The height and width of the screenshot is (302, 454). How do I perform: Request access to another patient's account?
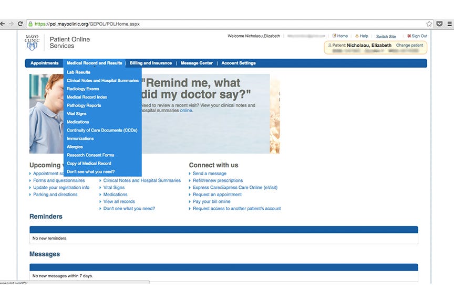click(x=237, y=209)
